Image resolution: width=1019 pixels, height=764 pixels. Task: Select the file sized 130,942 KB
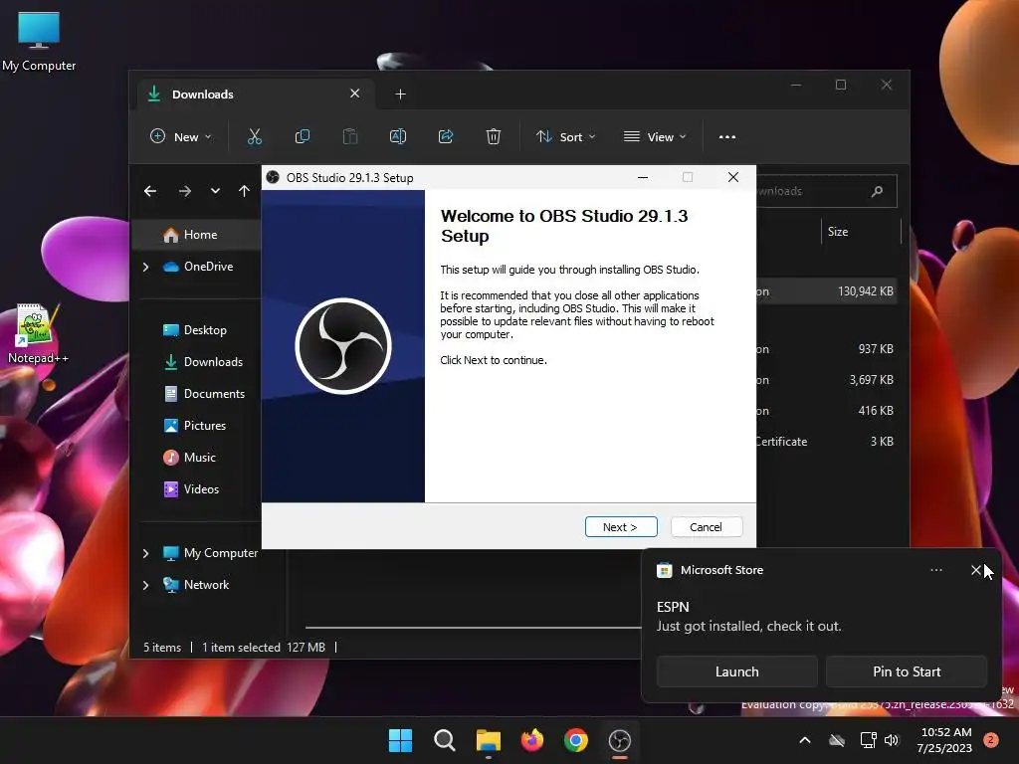pyautogui.click(x=827, y=291)
